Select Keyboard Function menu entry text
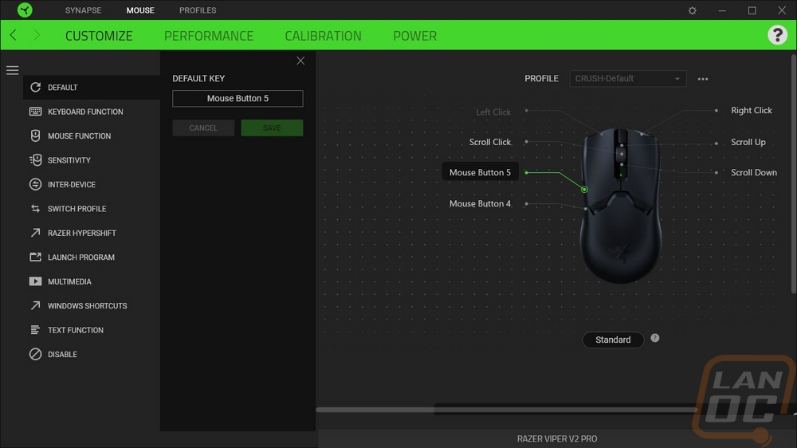Image resolution: width=797 pixels, height=448 pixels. click(85, 112)
